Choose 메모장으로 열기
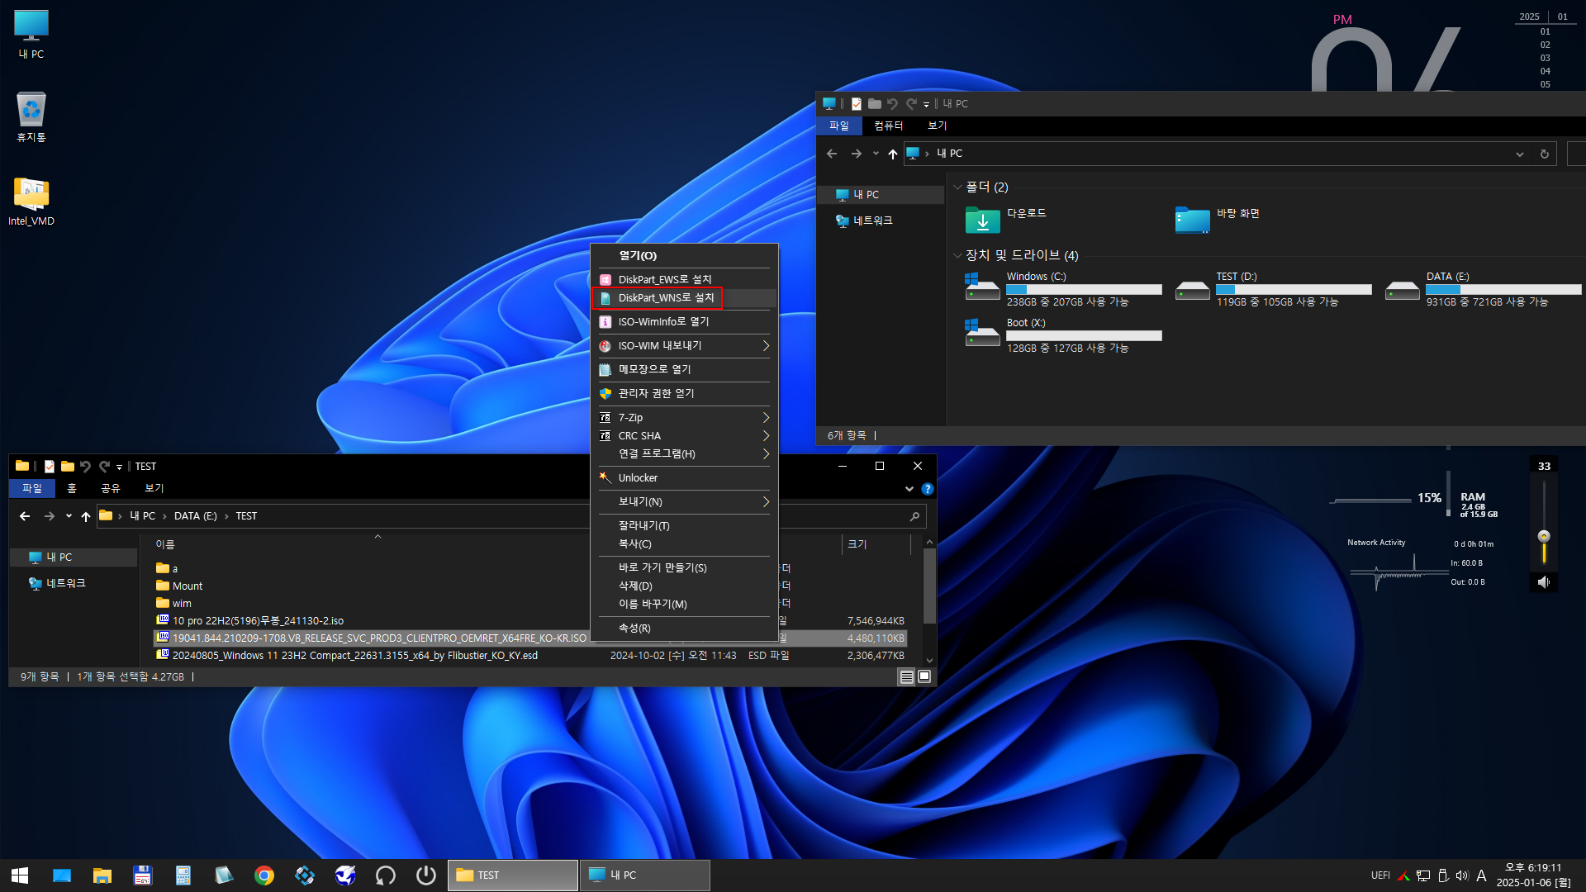Viewport: 1586px width, 892px height. 684,370
